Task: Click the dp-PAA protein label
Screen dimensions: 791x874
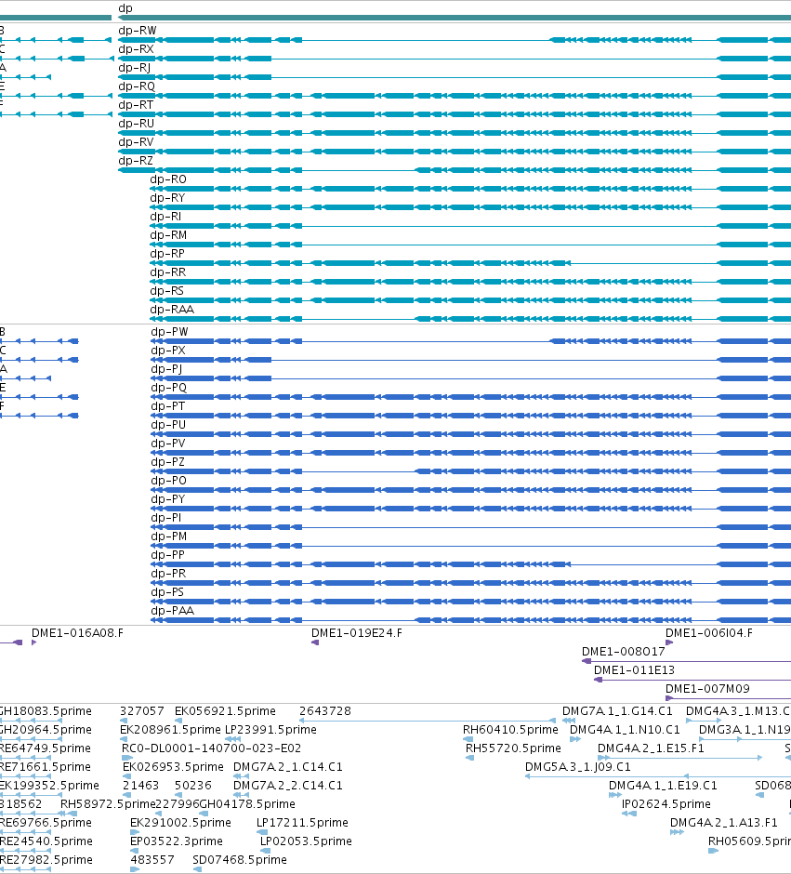Action: click(x=173, y=611)
